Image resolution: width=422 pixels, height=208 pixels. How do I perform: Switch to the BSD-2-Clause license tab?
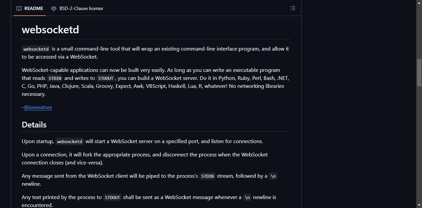77,8
